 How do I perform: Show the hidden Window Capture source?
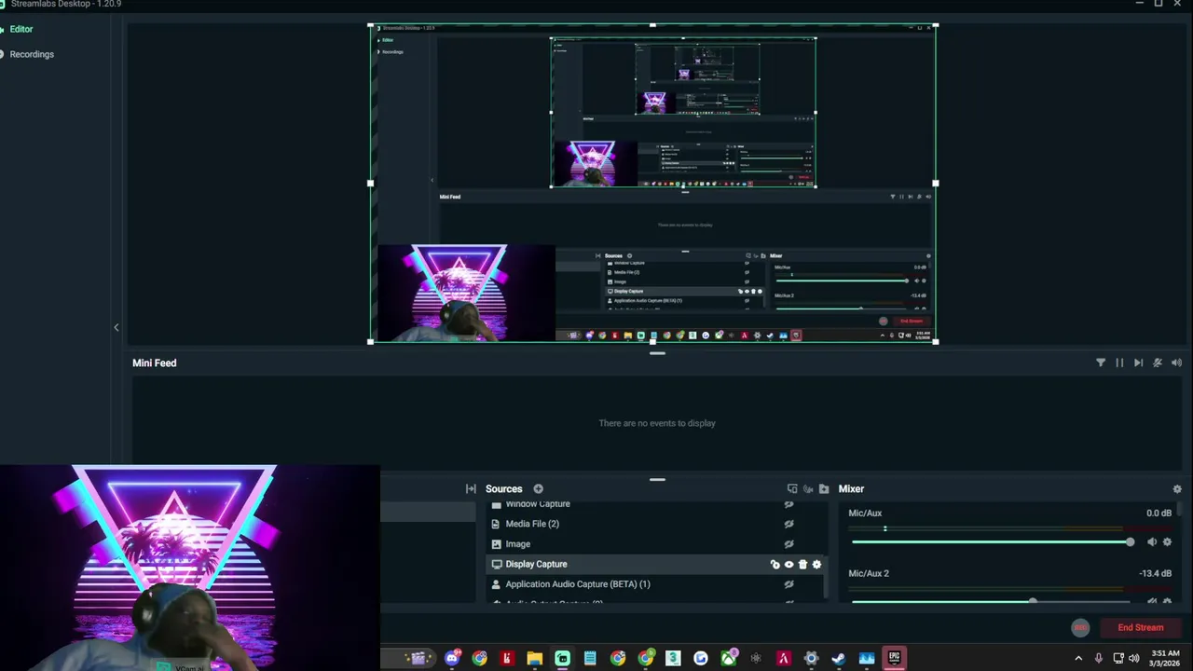[788, 504]
